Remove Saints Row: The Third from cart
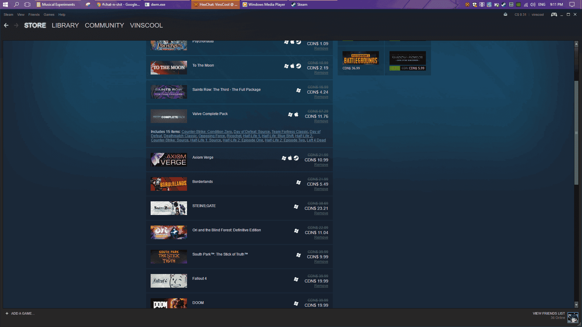Screen dimensions: 582x327 (321, 97)
